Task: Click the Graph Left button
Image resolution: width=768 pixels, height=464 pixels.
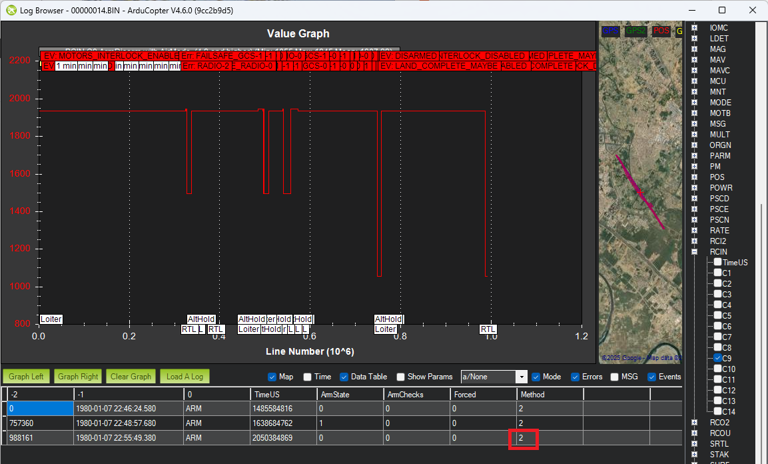Action: (x=26, y=376)
